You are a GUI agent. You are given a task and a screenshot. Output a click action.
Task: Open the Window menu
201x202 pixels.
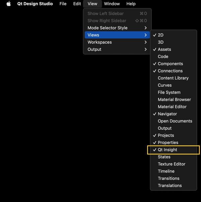[112, 4]
